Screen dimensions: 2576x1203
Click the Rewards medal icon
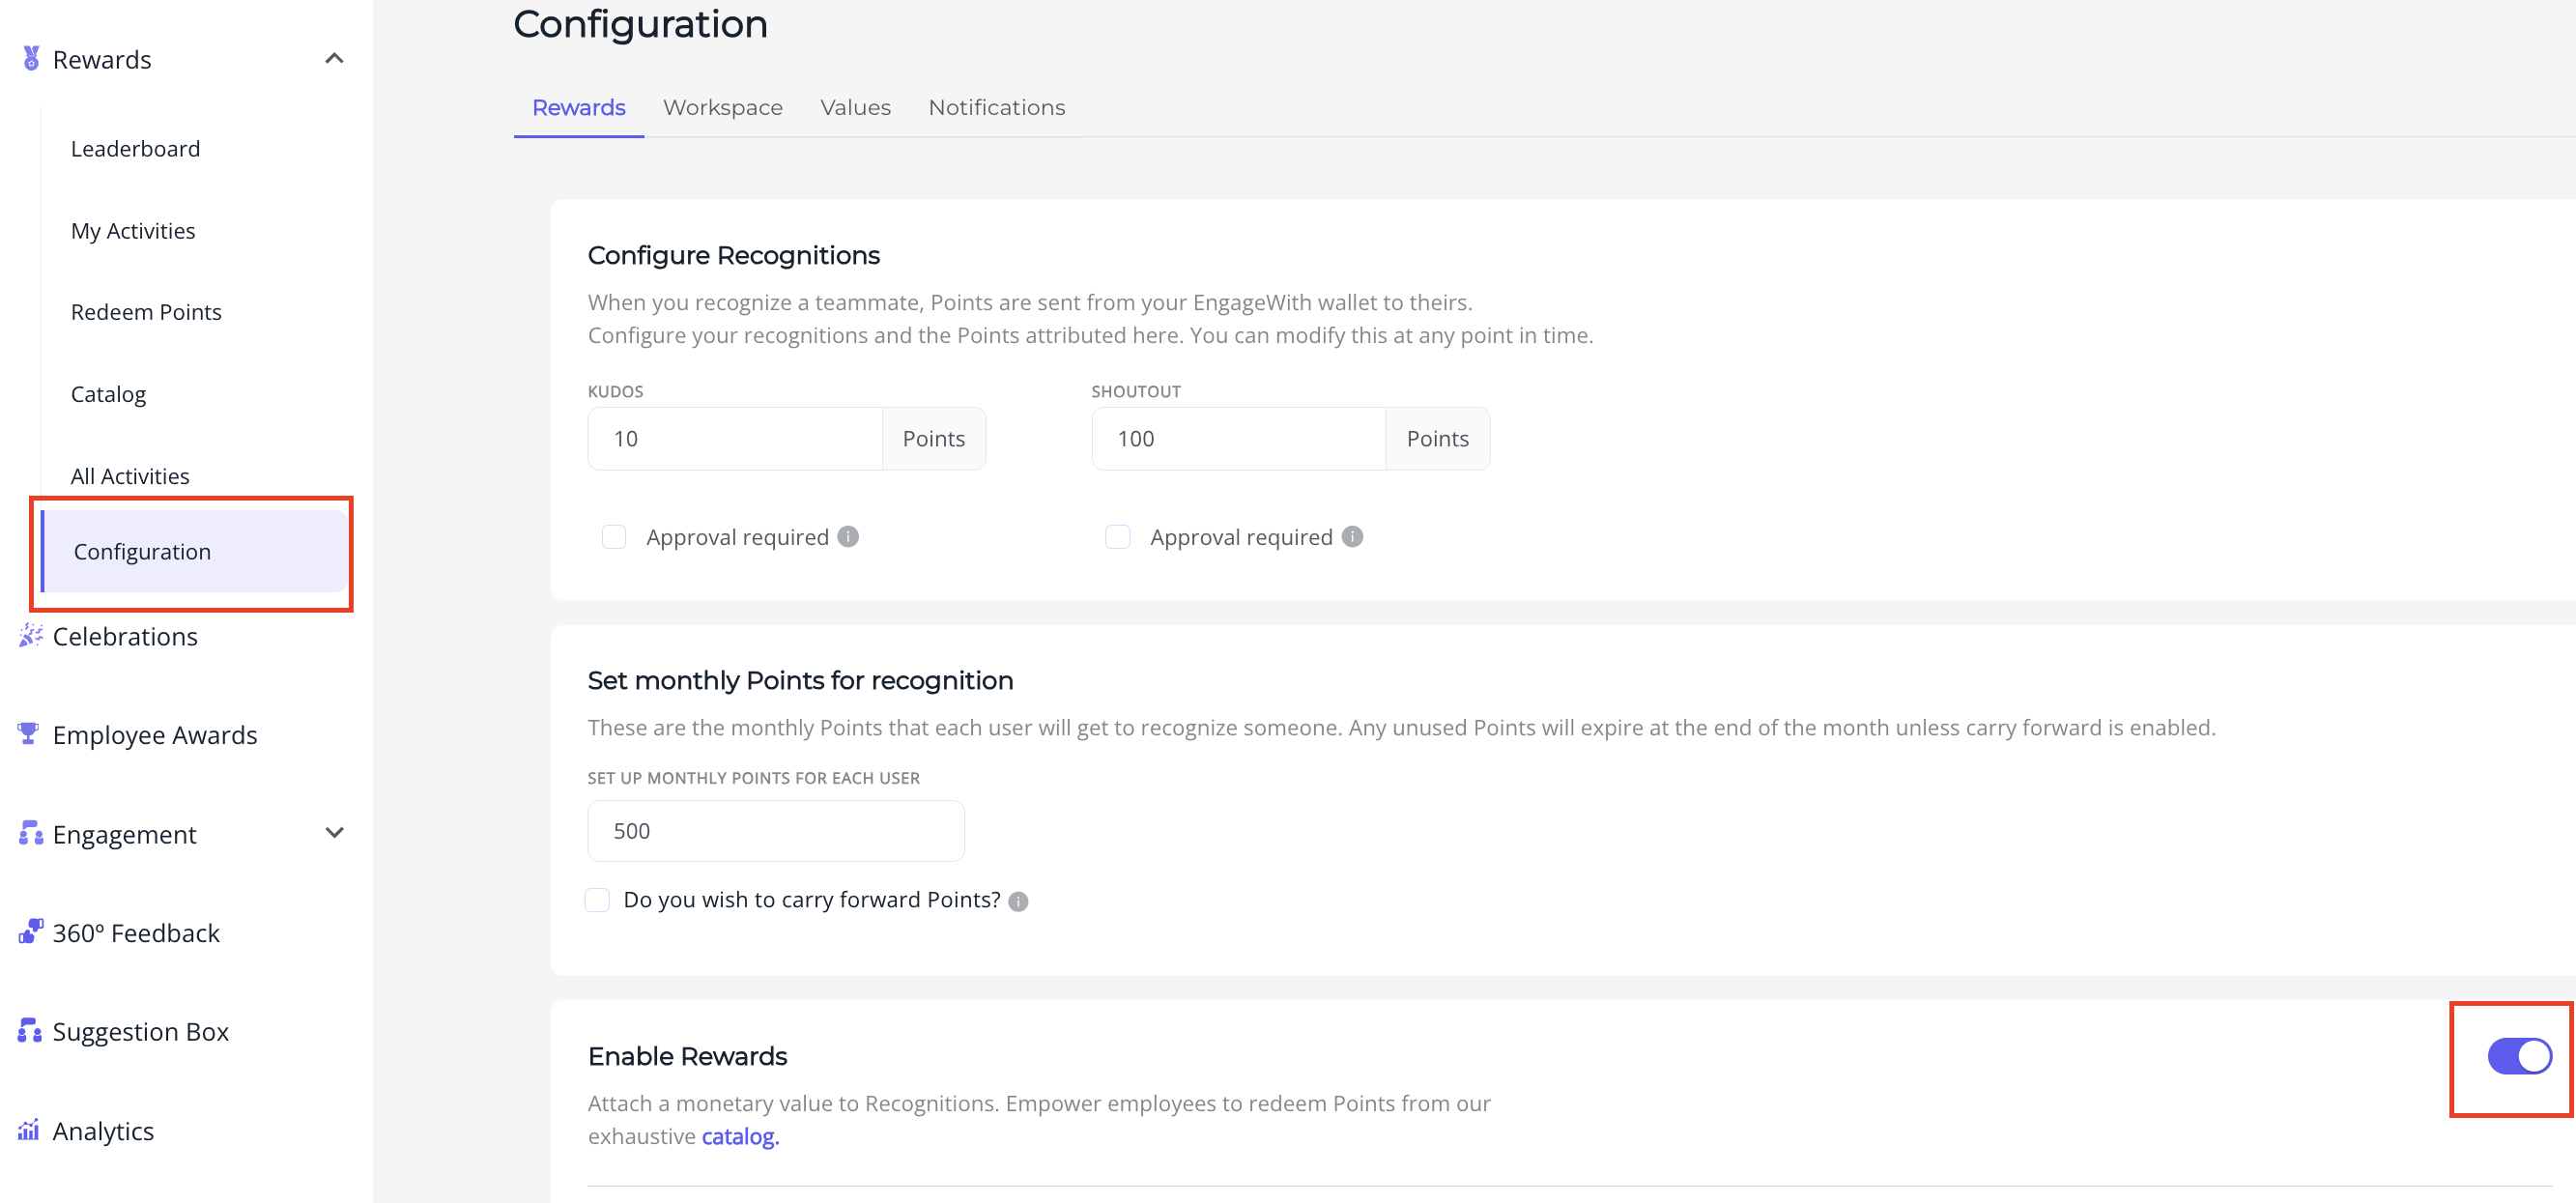(31, 59)
